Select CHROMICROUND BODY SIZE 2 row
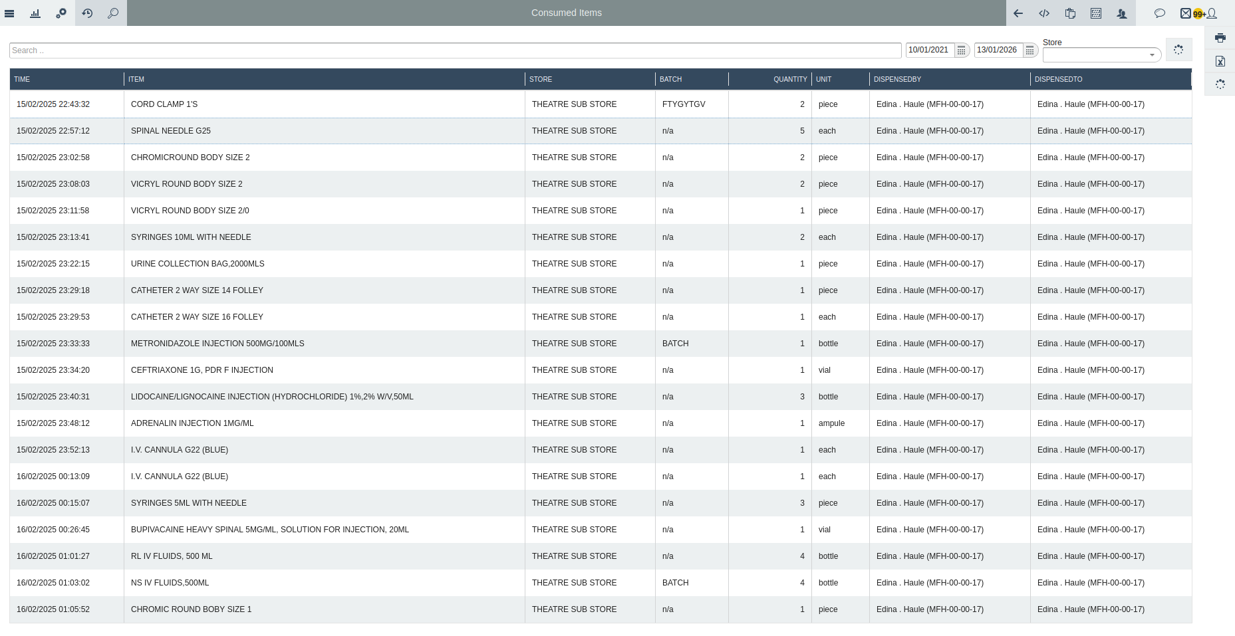 click(x=601, y=158)
